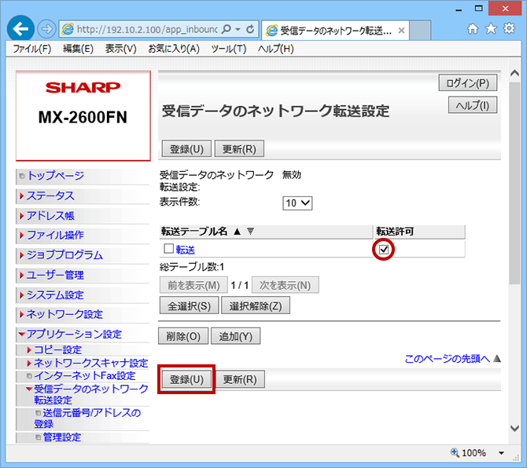527x468 pixels.
Task: Click the refresh icon in address bar
Action: coord(251,29)
